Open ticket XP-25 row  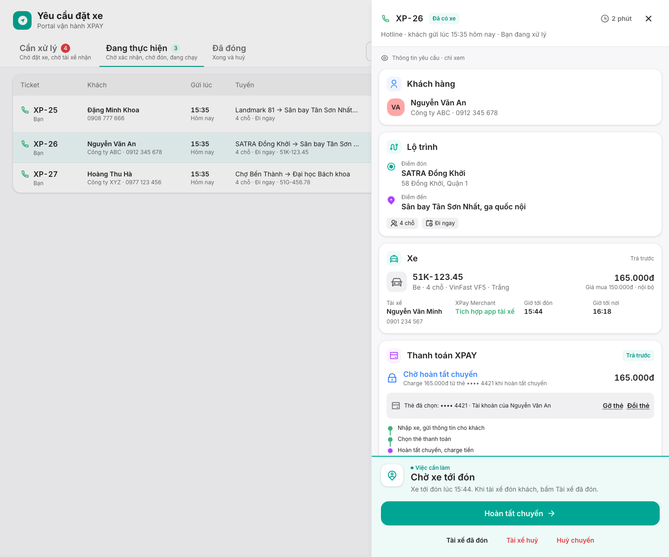coord(192,114)
